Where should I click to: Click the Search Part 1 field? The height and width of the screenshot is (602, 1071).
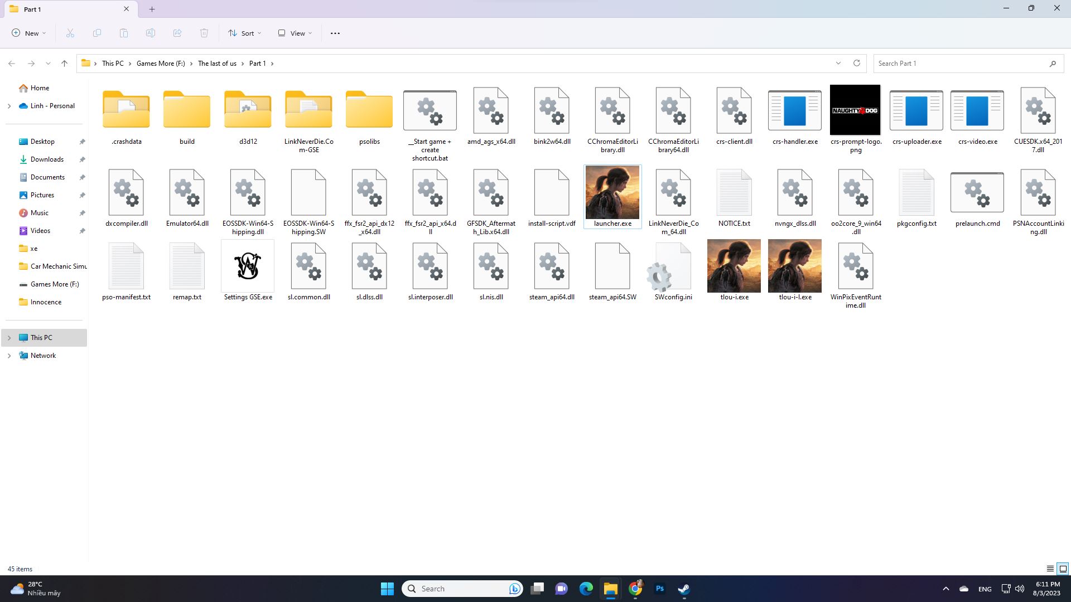(x=959, y=64)
